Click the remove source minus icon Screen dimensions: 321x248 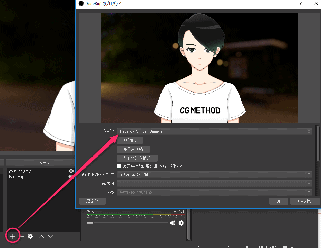point(22,236)
